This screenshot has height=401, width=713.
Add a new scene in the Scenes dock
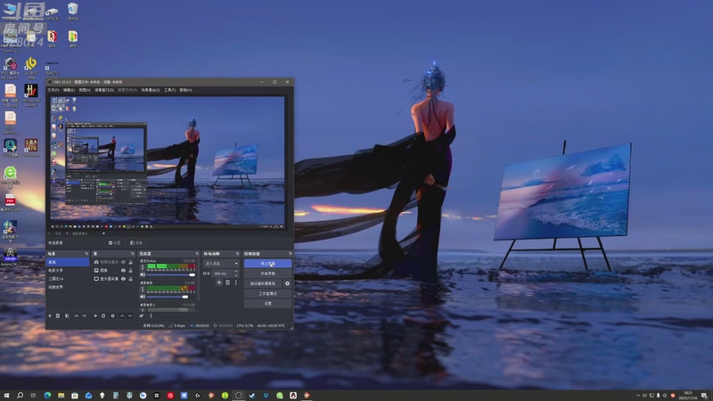[50, 315]
